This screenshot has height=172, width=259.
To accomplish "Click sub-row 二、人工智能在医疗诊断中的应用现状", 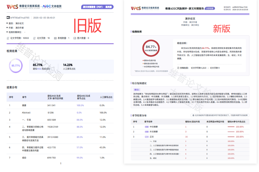I will [190, 145].
